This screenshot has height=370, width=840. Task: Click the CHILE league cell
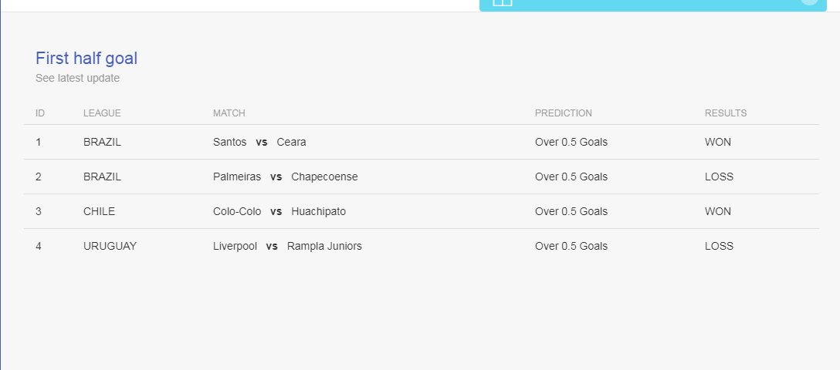(x=99, y=211)
